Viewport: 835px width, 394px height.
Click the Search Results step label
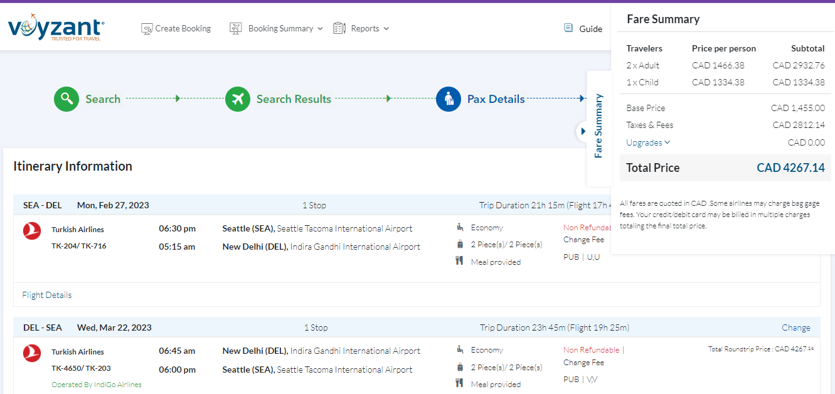tap(294, 99)
